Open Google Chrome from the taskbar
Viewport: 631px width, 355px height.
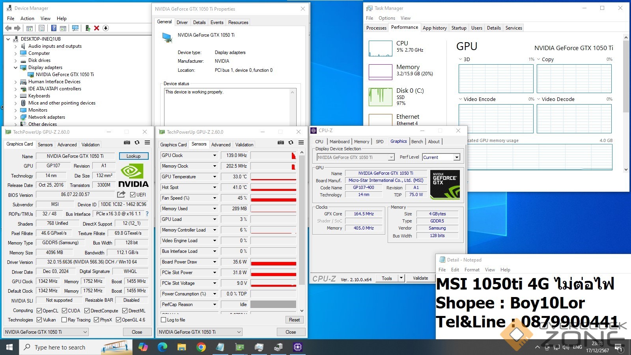201,347
